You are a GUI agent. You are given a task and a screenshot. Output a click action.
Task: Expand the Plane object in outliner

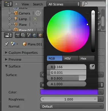[9, 24]
